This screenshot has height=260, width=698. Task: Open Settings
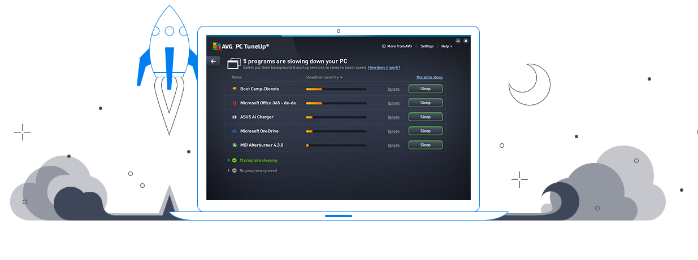[427, 46]
